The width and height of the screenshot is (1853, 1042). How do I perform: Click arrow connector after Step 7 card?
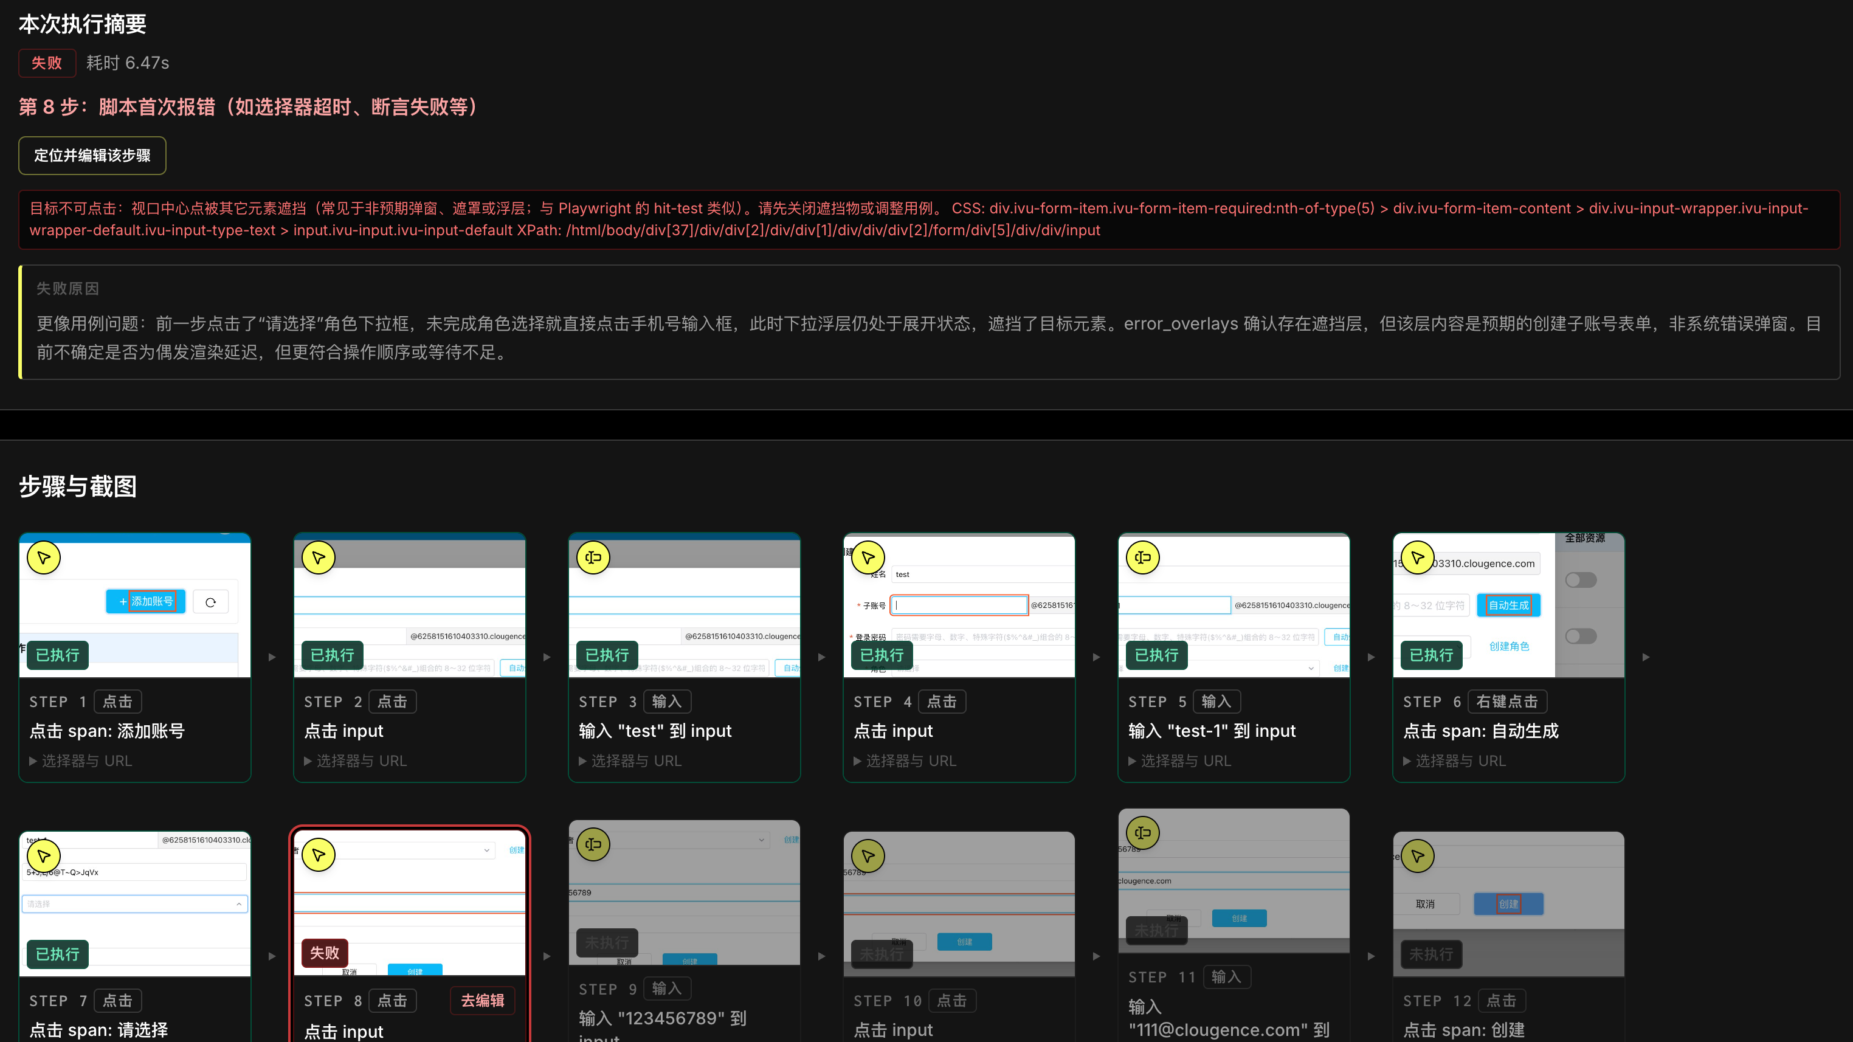click(x=272, y=956)
